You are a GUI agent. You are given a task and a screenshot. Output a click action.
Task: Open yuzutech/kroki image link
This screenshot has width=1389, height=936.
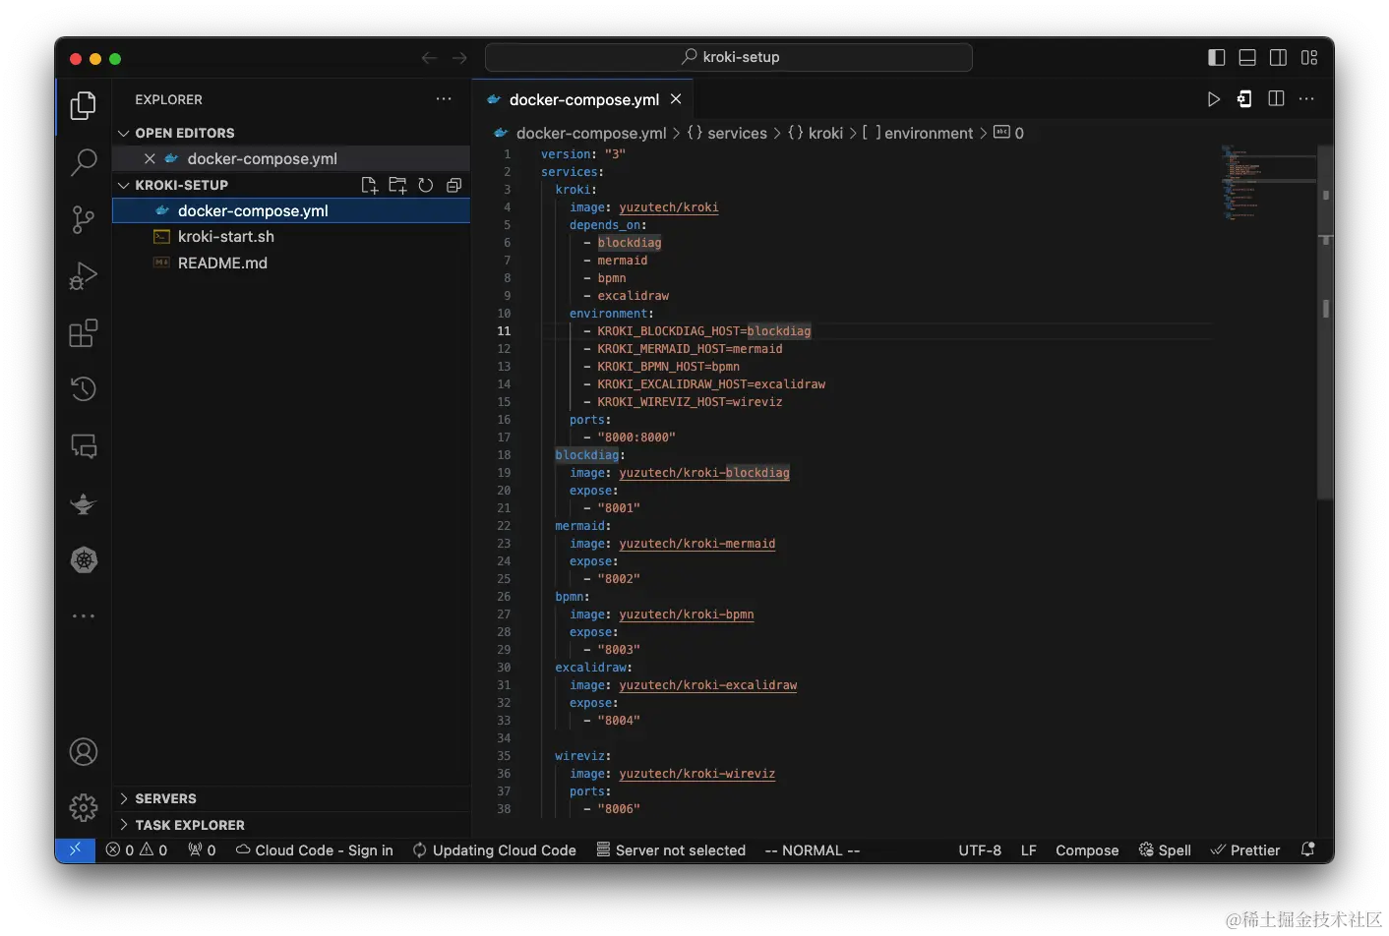[669, 207]
